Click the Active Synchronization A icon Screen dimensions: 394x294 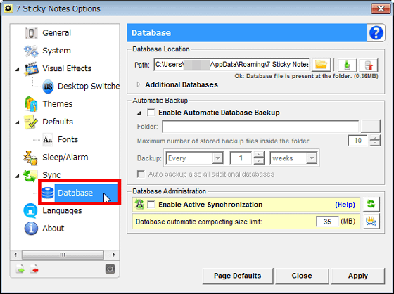click(139, 204)
